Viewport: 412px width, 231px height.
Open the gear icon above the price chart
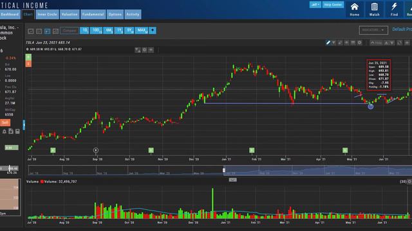[x=144, y=50]
